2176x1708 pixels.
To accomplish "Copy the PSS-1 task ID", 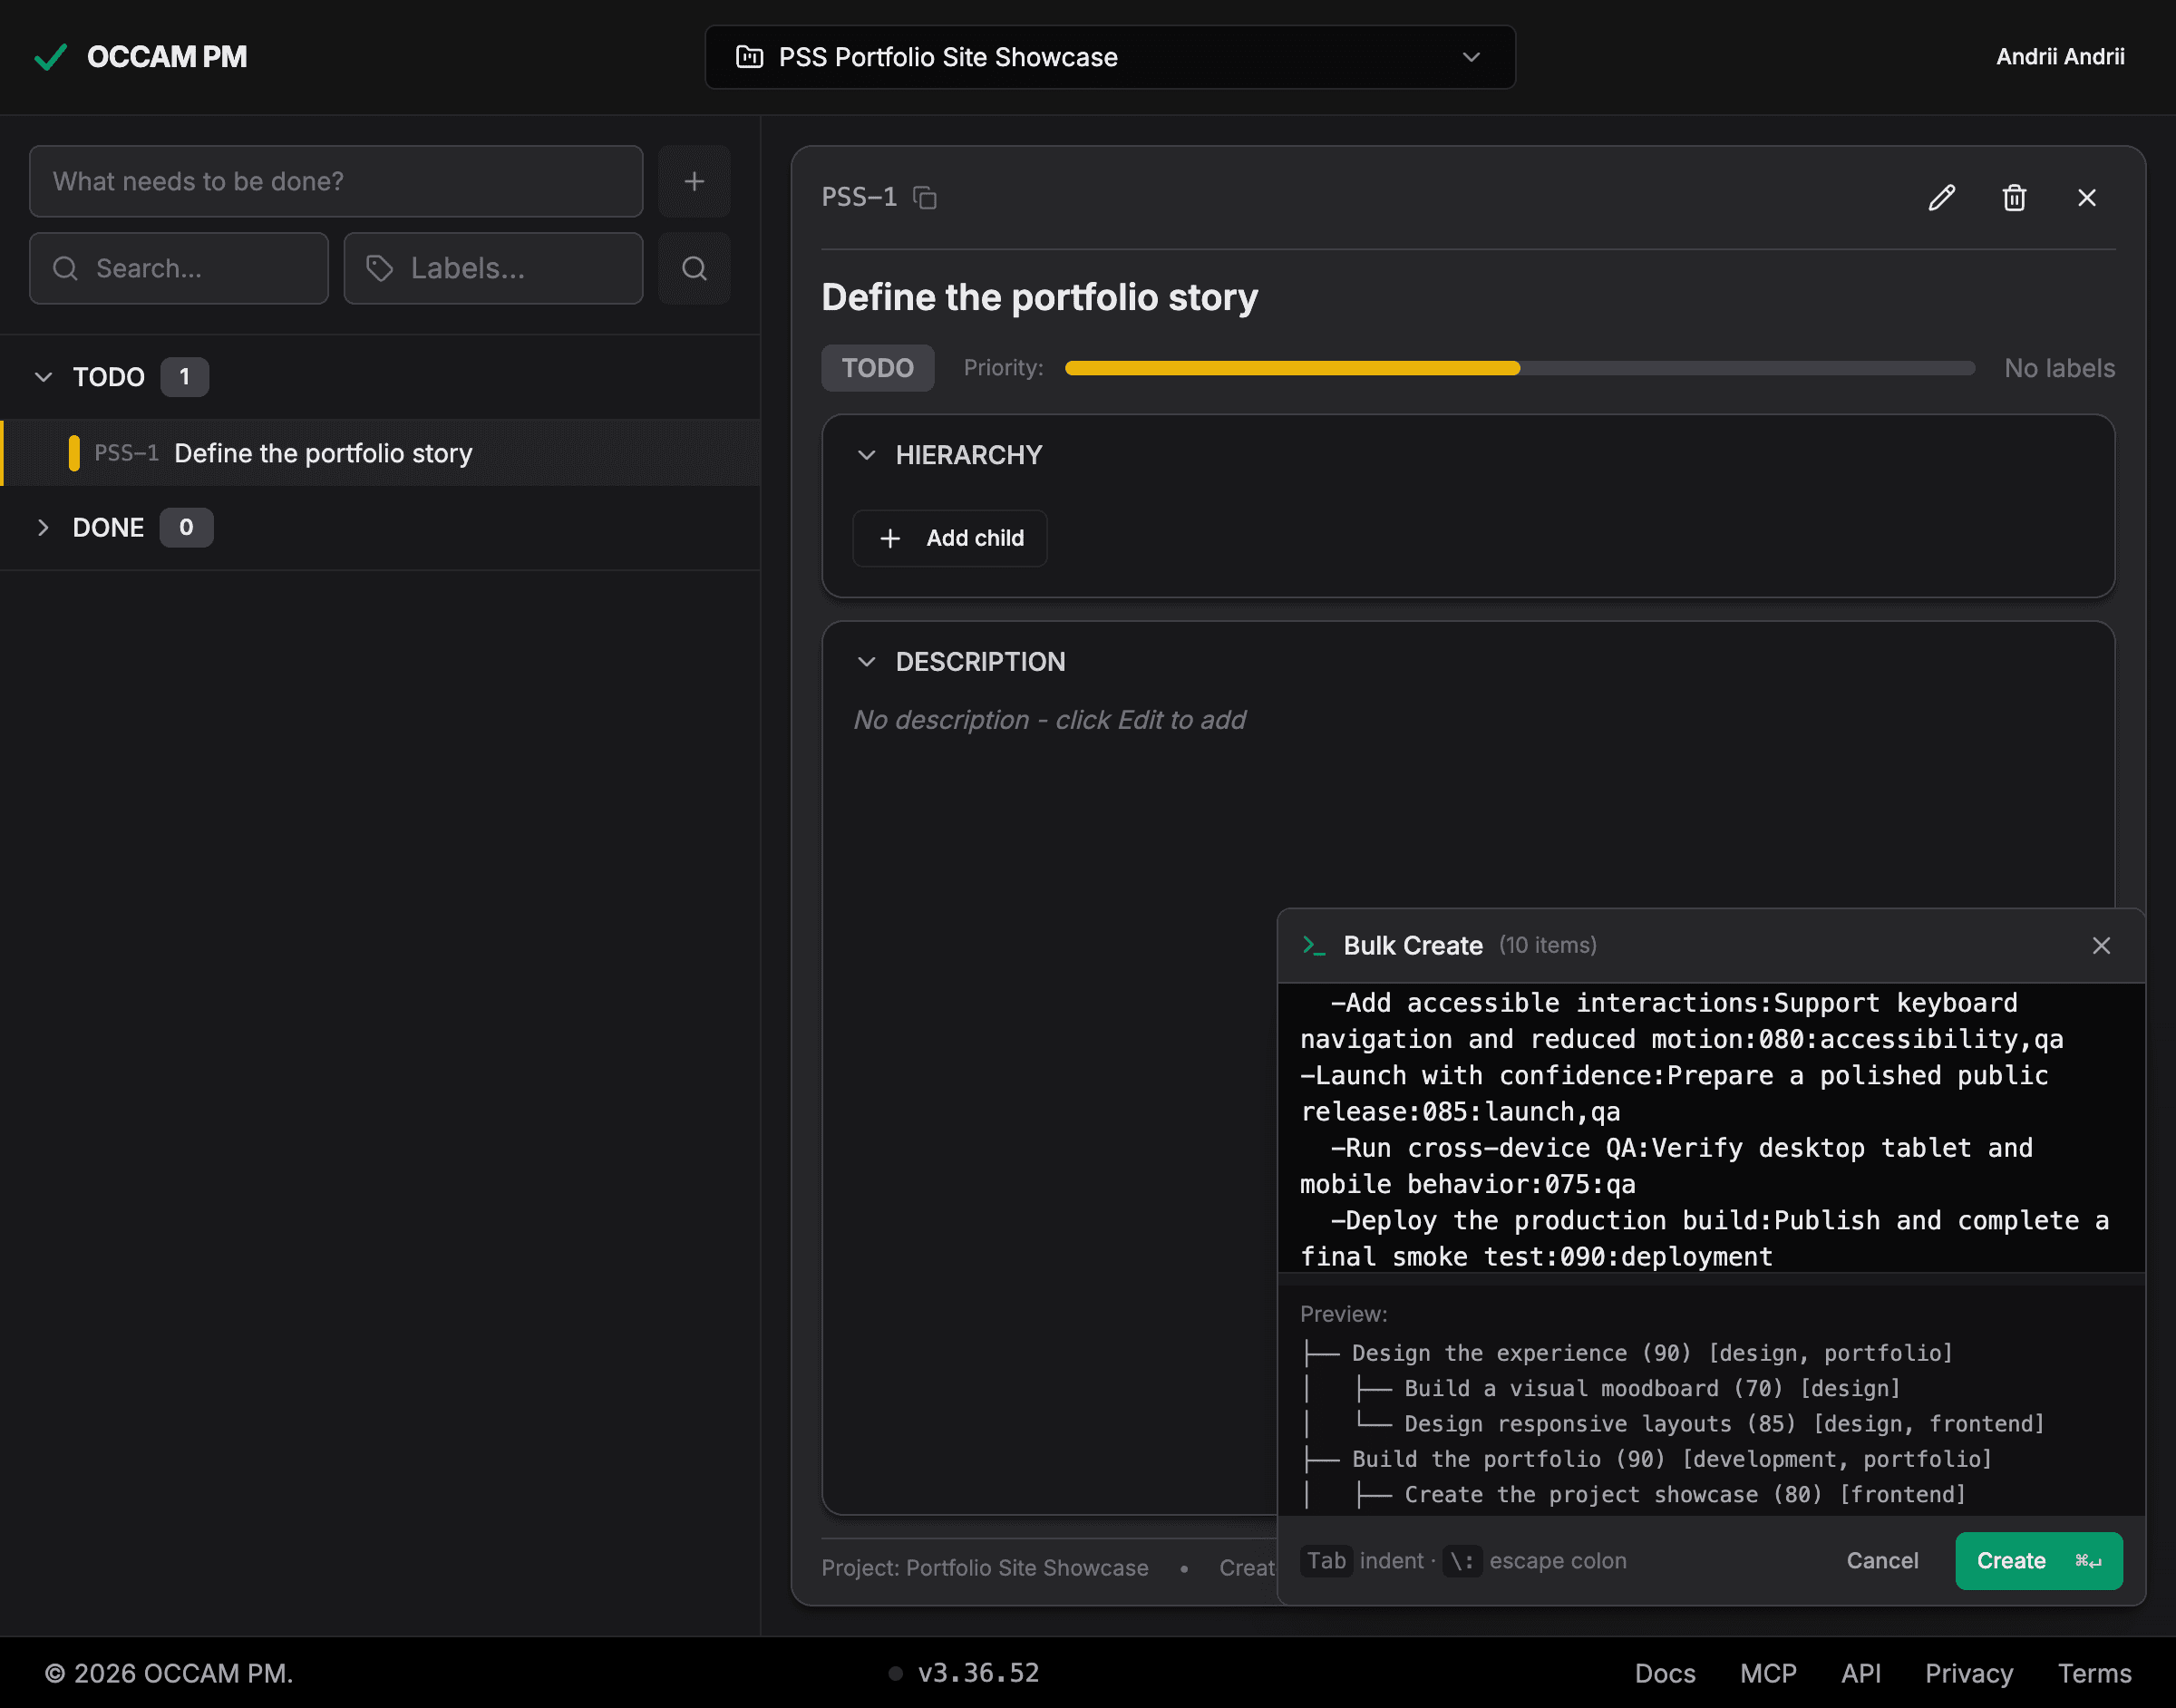I will (925, 198).
